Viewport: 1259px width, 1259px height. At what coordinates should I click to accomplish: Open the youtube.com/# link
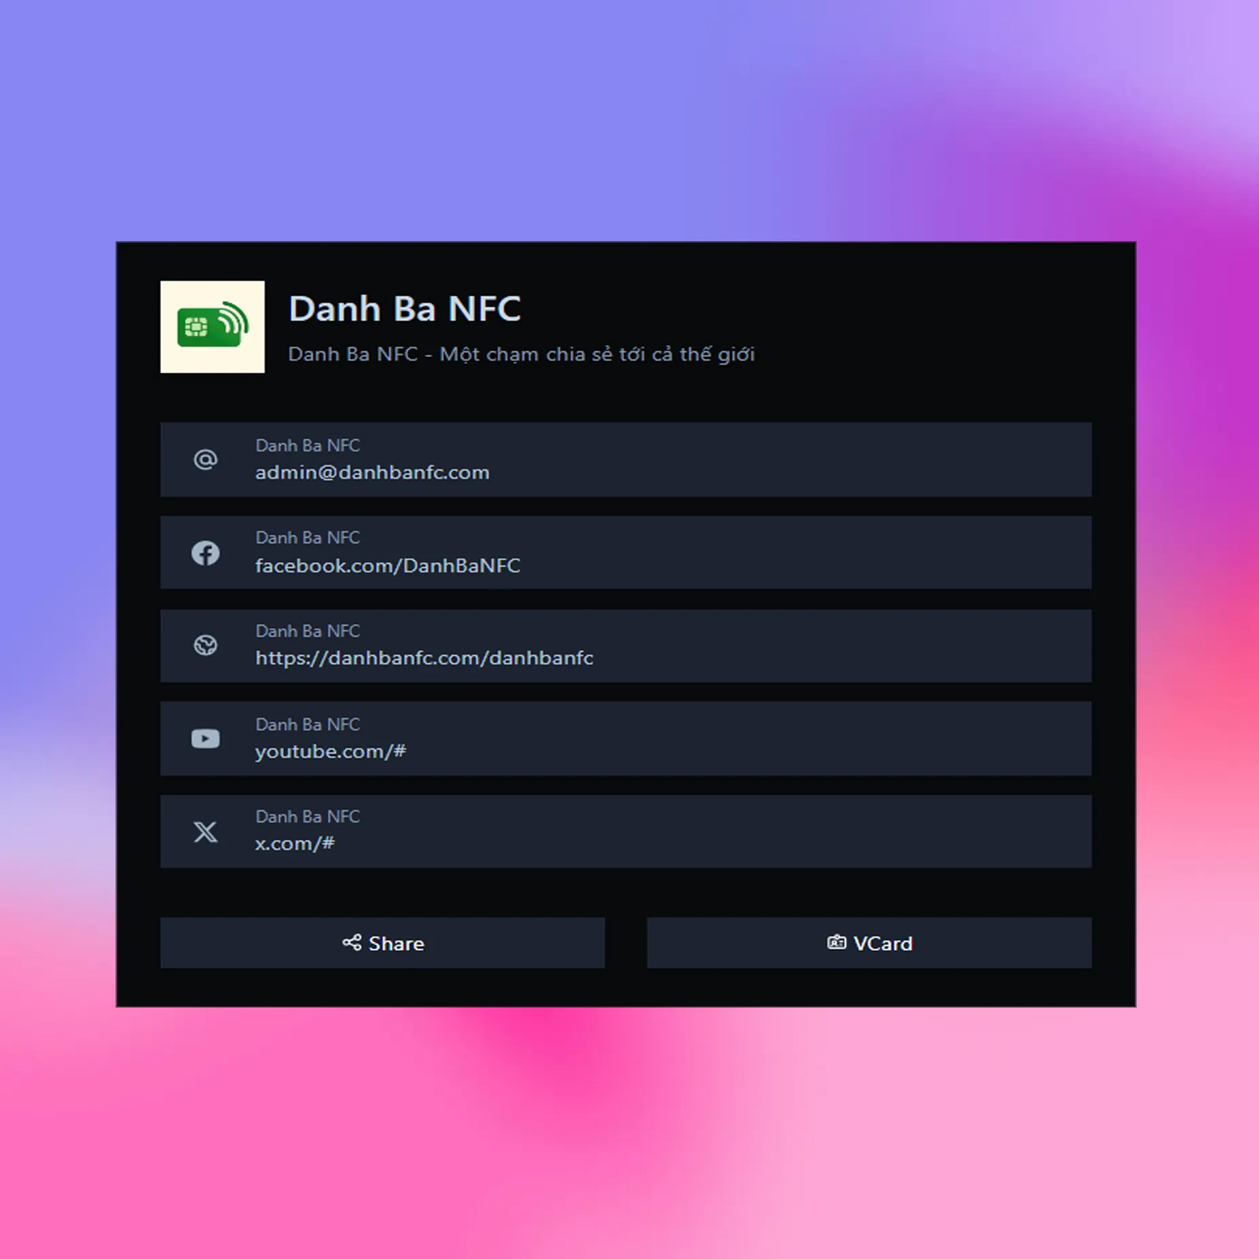[626, 739]
